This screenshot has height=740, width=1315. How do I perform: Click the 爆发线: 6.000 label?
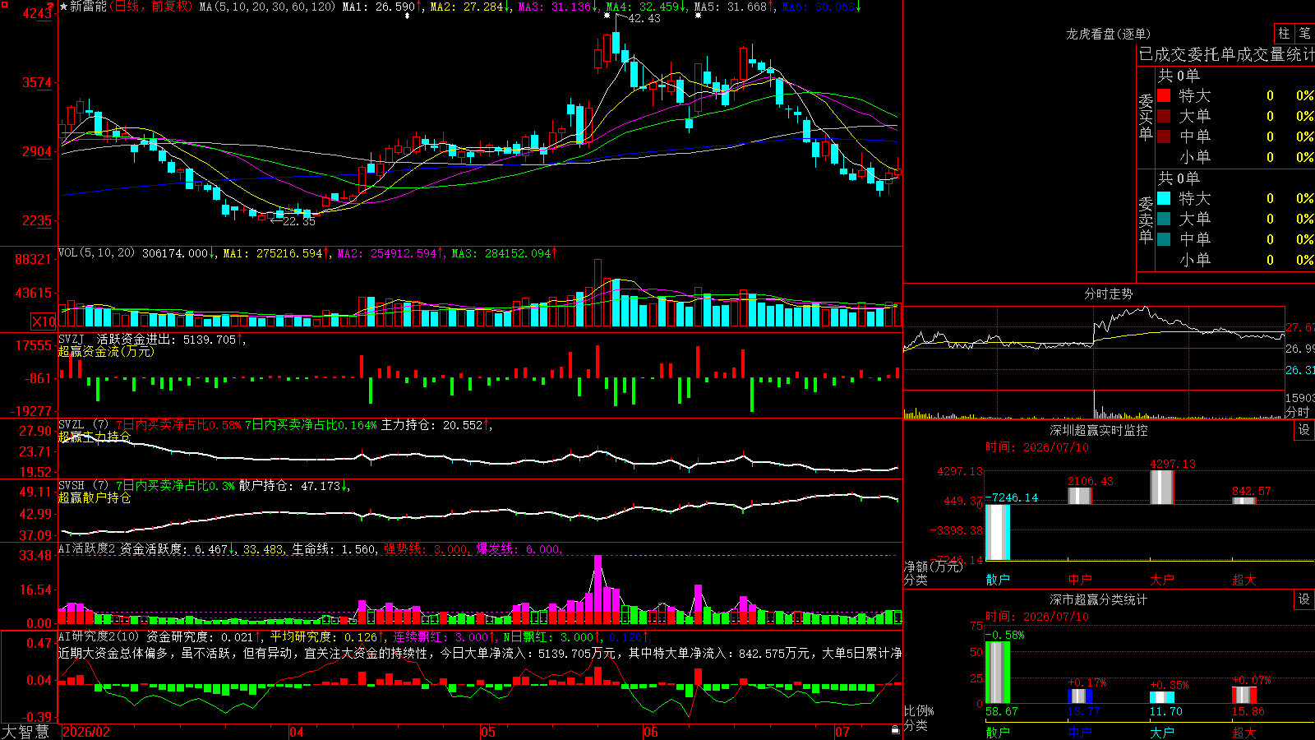click(x=518, y=549)
